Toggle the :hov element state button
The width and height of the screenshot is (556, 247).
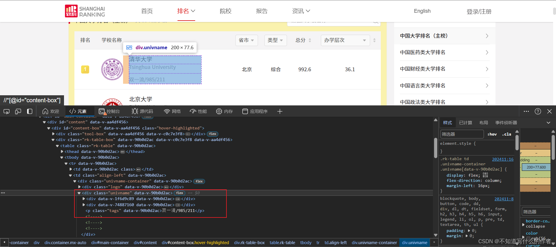(492, 134)
